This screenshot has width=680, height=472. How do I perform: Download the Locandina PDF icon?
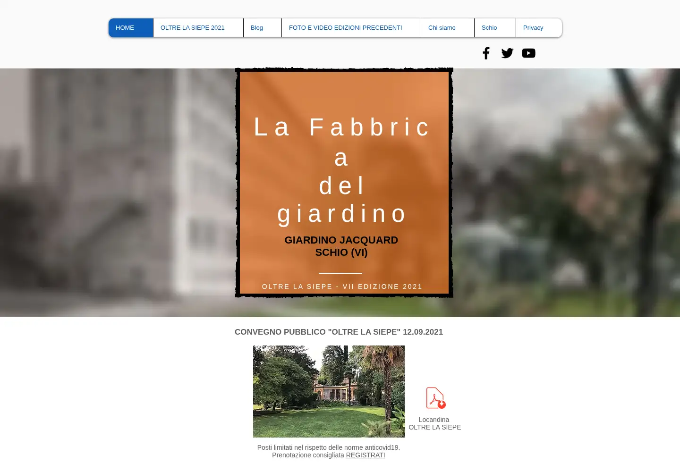click(435, 398)
